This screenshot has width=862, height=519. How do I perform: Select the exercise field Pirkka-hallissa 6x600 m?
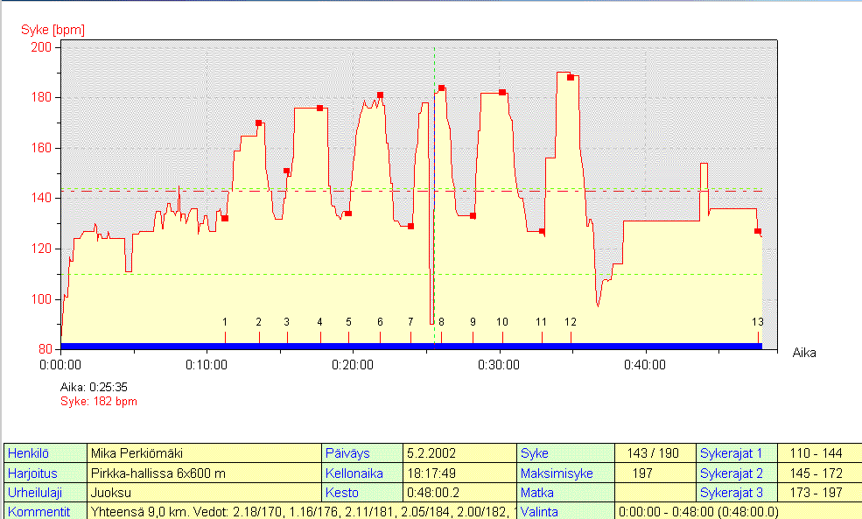[x=204, y=473]
